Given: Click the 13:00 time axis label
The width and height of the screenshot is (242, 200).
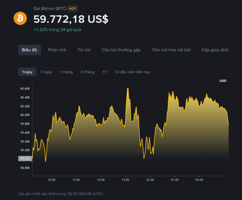Looking at the screenshot, I should 76,180.
